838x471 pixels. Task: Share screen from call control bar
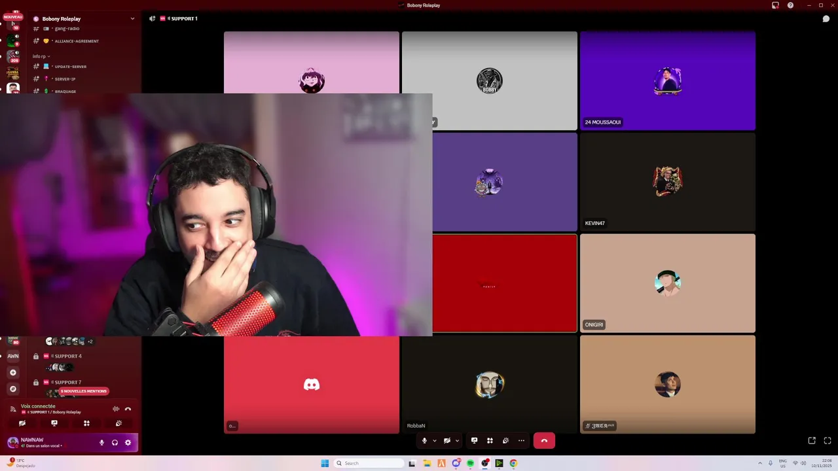474,441
